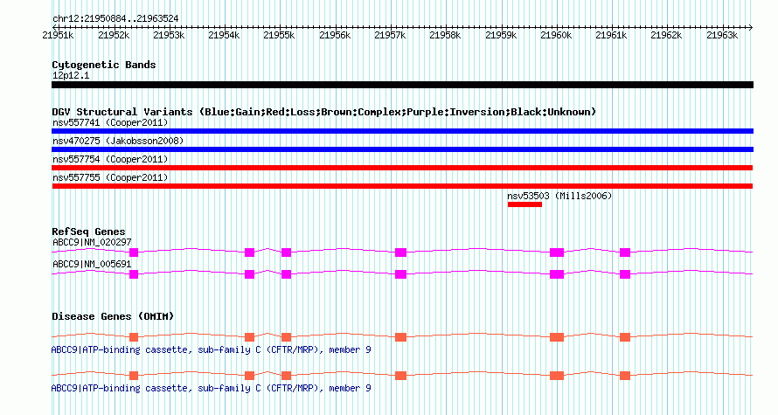
Task: Click the NM_005691 exon near 21957k
Action: point(401,274)
